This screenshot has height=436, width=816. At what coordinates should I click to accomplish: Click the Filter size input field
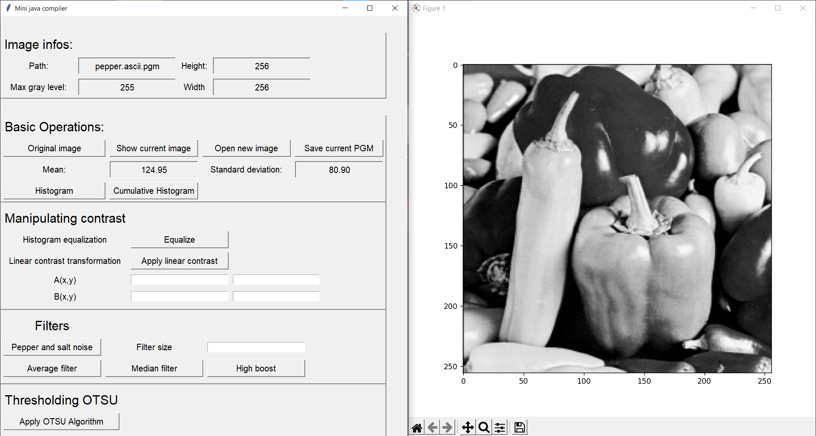(256, 347)
